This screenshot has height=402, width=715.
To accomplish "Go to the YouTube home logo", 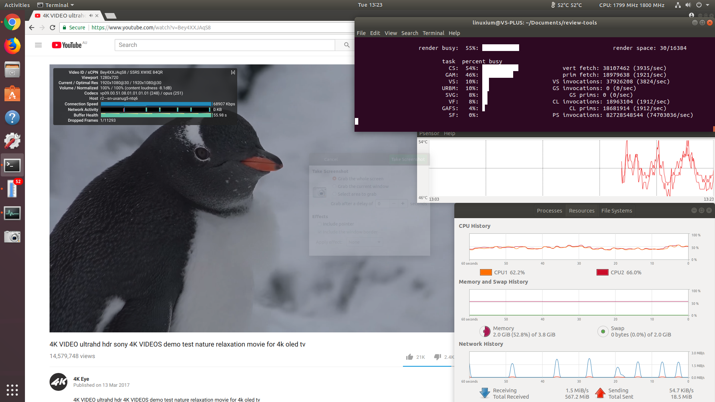I will pyautogui.click(x=67, y=45).
